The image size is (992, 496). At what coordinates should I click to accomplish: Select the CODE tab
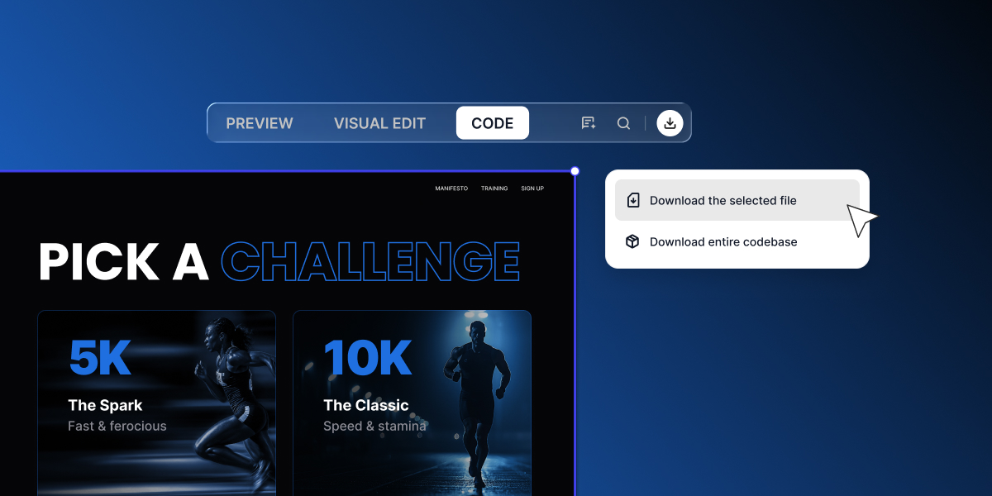point(493,123)
